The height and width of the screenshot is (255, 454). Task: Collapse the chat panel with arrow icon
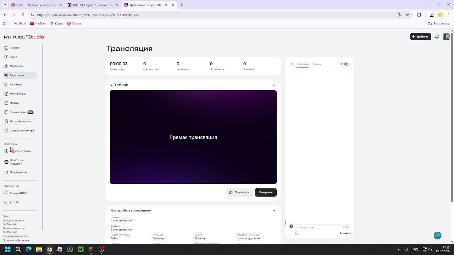pyautogui.click(x=292, y=64)
